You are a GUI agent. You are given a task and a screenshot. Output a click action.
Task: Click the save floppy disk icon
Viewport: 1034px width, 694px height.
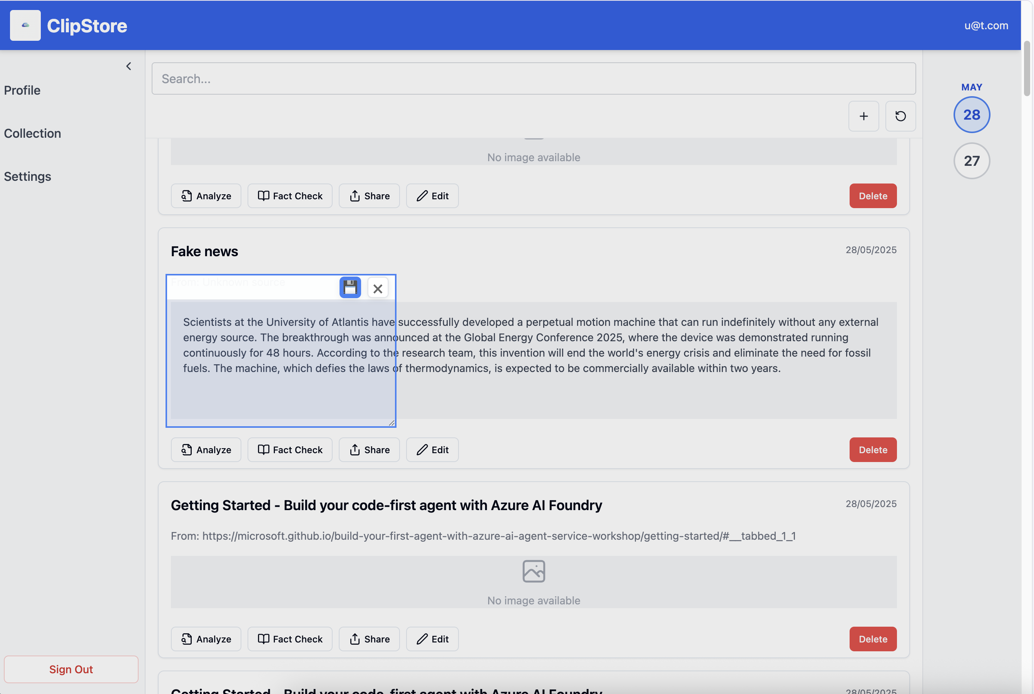(350, 288)
